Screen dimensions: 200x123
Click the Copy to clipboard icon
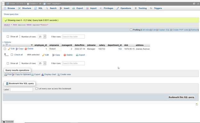coord(13,75)
